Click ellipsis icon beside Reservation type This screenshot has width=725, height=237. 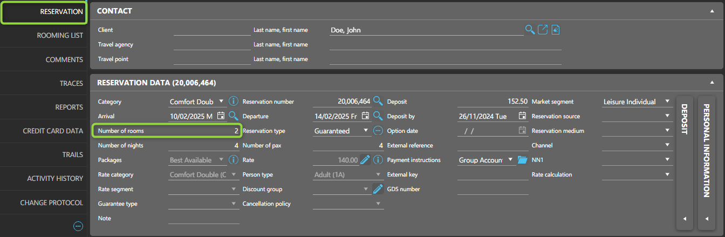click(378, 131)
